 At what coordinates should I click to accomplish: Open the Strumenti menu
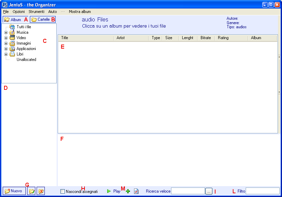pyautogui.click(x=36, y=12)
